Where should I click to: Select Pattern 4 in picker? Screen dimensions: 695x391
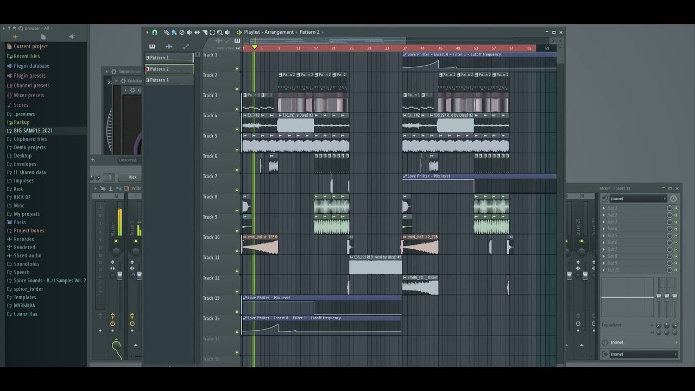169,80
